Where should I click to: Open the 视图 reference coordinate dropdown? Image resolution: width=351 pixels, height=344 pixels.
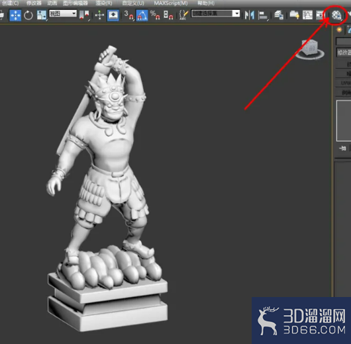click(x=63, y=14)
